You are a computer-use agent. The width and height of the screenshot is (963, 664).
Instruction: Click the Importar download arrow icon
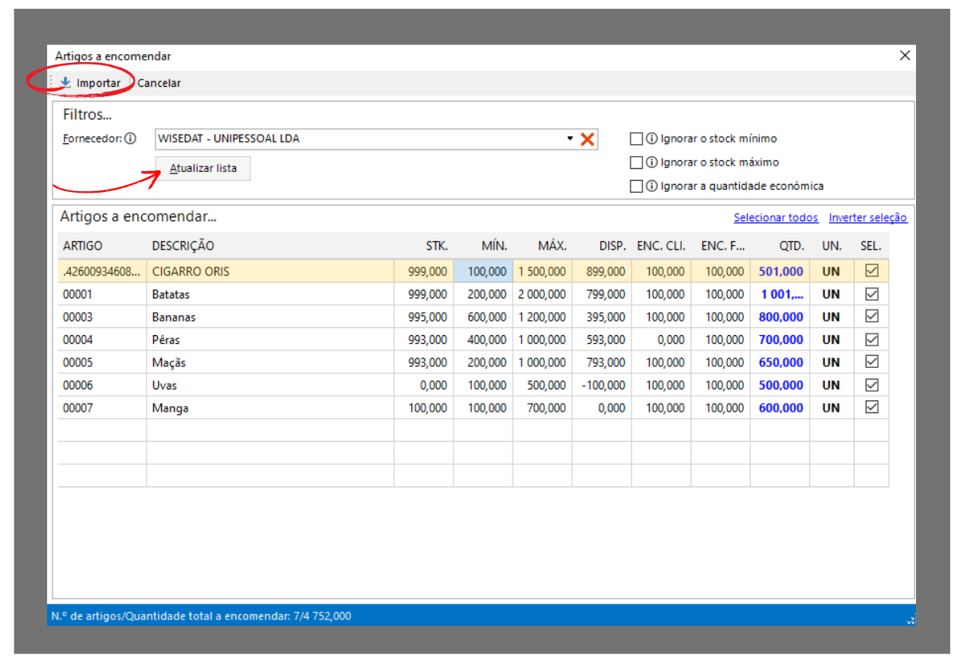click(65, 83)
